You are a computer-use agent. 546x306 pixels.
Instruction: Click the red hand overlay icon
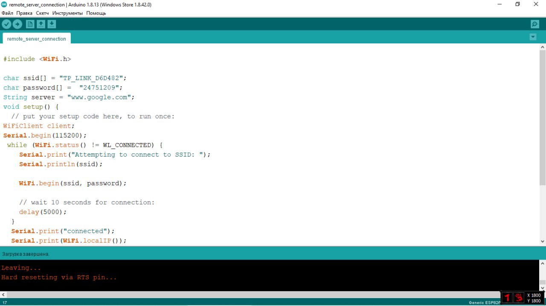click(x=519, y=297)
